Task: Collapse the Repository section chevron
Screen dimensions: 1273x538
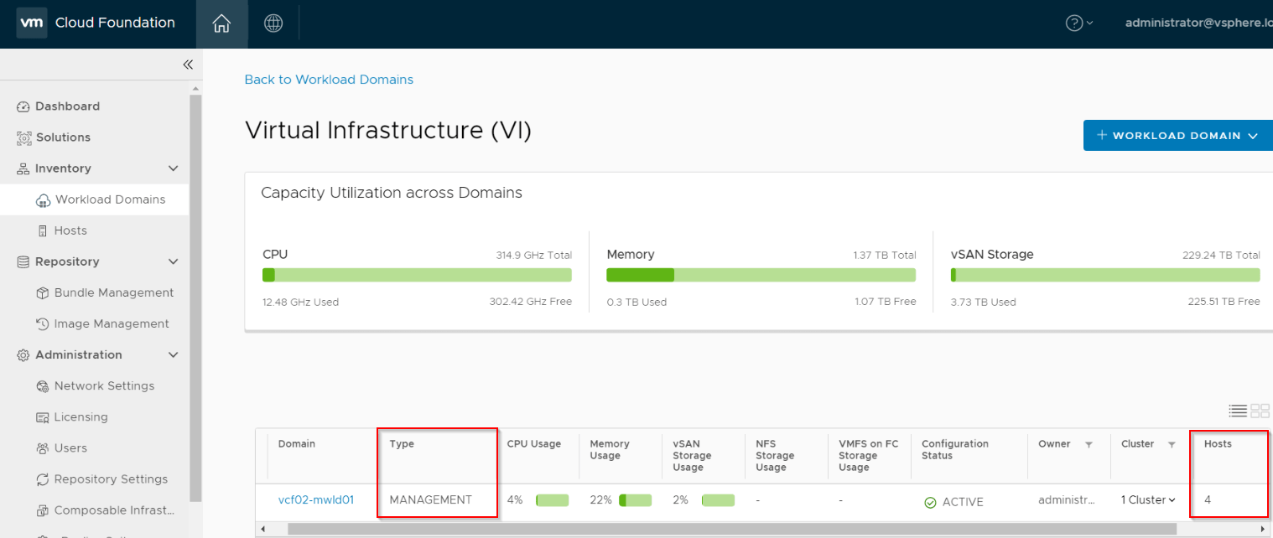Action: tap(174, 261)
